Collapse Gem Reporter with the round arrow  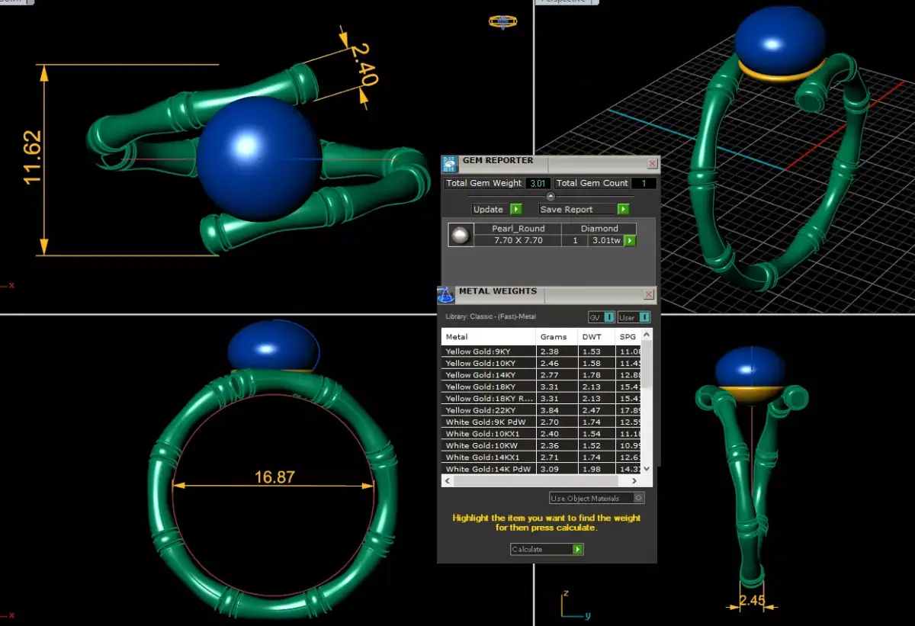[551, 196]
